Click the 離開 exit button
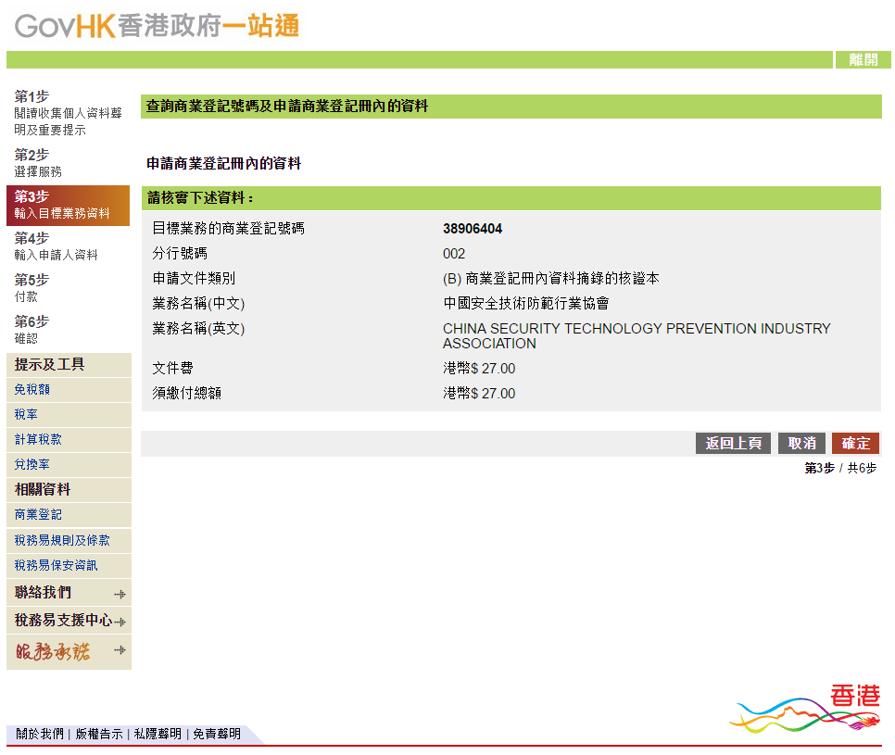Viewport: 895px width, 755px height. (x=863, y=59)
